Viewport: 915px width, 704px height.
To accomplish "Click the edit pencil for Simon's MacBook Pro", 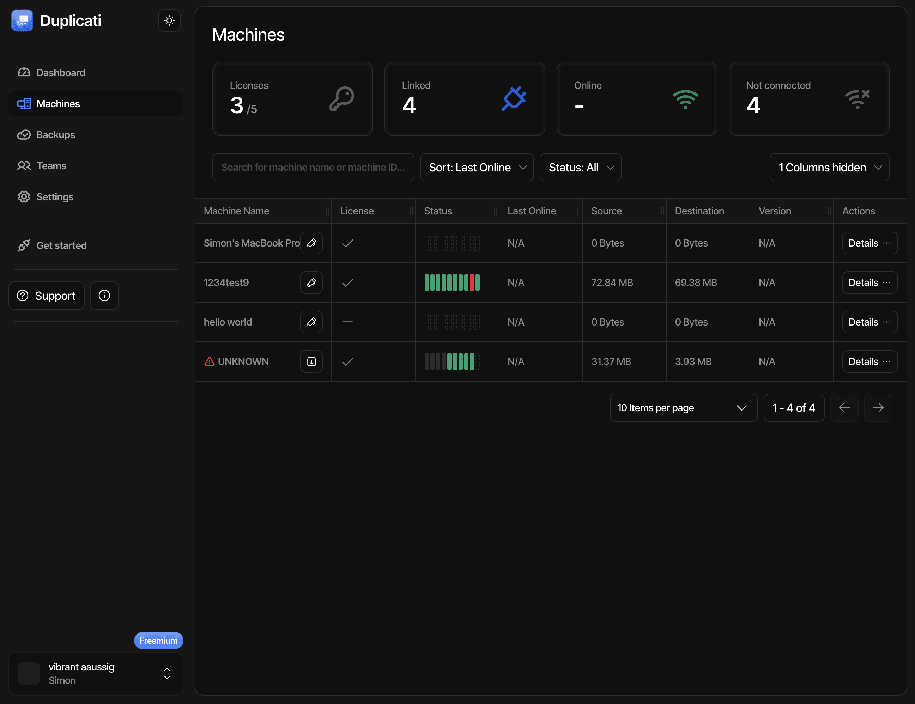I will (x=311, y=243).
